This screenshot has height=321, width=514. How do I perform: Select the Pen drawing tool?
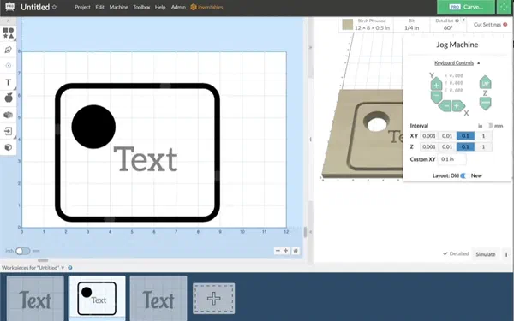click(9, 50)
